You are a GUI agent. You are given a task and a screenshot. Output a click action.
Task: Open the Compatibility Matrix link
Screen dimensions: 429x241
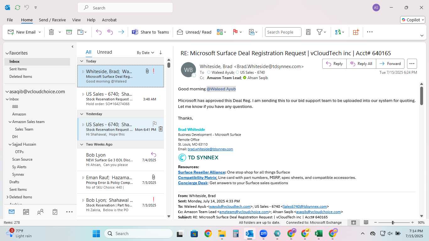[x=198, y=178]
